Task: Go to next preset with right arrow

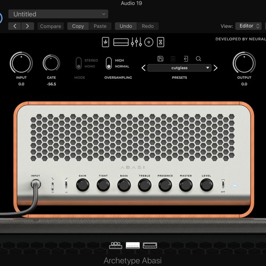Action: [215, 68]
